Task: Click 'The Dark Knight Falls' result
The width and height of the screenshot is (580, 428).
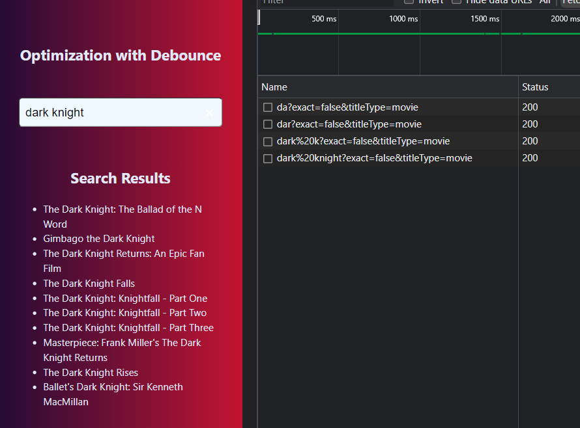Action: coord(89,284)
